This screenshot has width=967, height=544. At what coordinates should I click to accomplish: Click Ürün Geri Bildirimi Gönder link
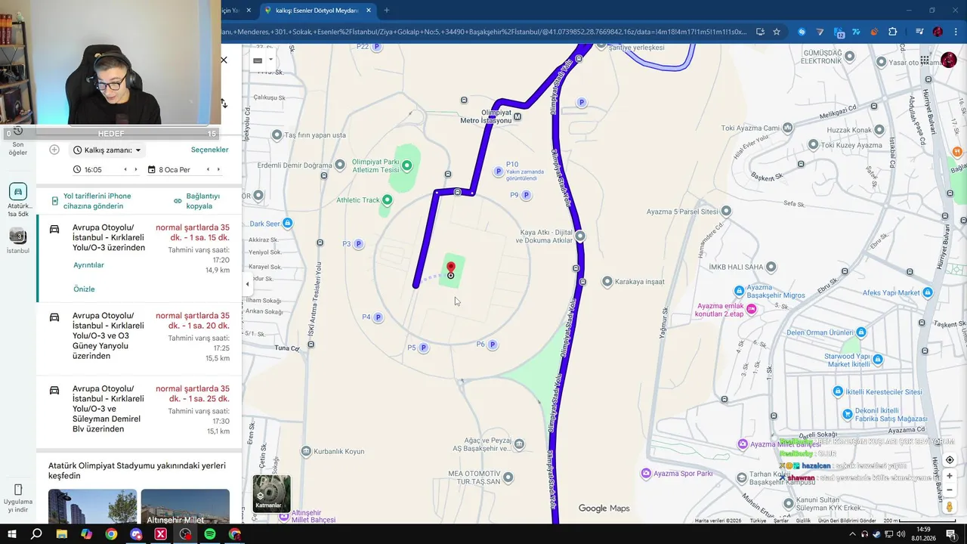pos(848,521)
